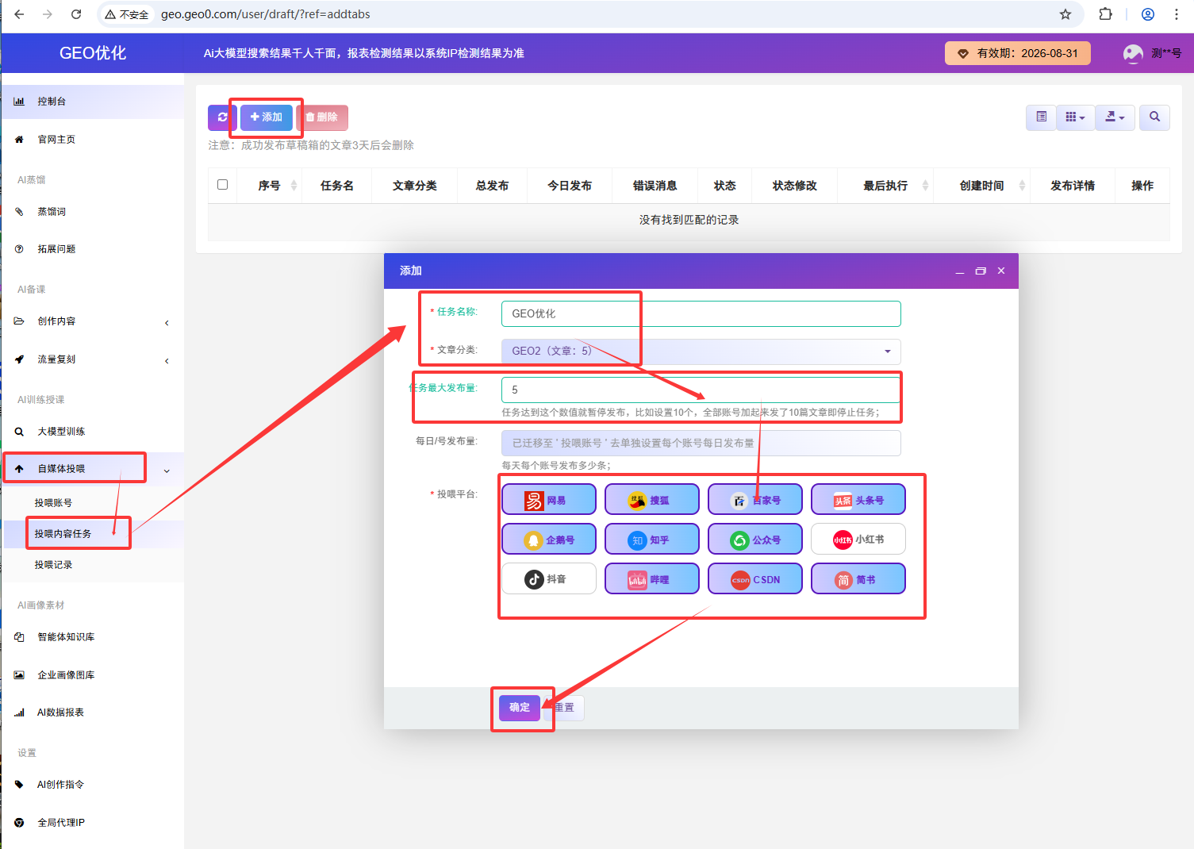
Task: Go to 控制台 in the sidebar
Action: (52, 102)
